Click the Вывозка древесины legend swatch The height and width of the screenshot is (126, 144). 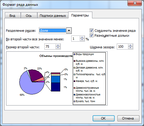[x=74, y=61]
